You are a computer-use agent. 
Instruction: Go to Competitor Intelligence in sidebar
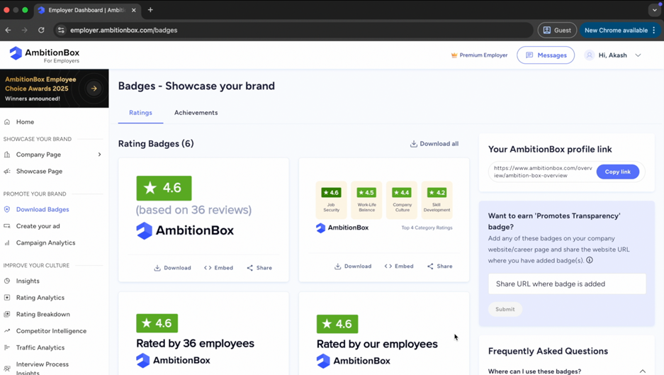[51, 331]
